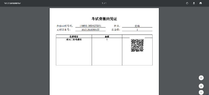The width and height of the screenshot is (209, 95).
Task: Download the PDF document
Action: point(194,3)
